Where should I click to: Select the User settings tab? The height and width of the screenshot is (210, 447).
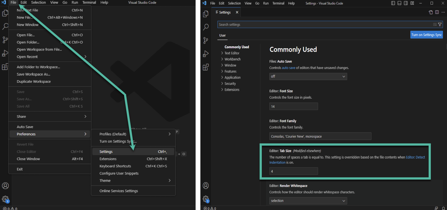(222, 35)
